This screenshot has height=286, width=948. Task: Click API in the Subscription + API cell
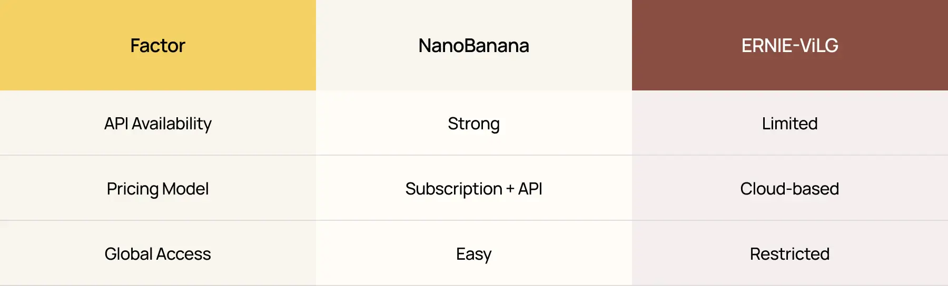(x=530, y=189)
